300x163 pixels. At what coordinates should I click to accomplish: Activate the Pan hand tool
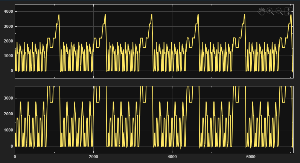tap(261, 11)
